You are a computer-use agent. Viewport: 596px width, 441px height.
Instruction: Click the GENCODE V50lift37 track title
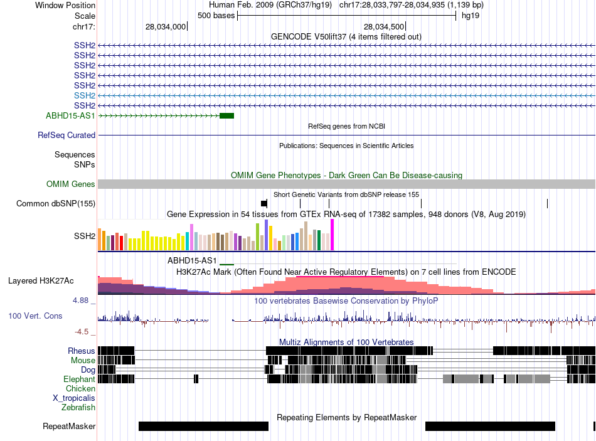click(x=346, y=37)
